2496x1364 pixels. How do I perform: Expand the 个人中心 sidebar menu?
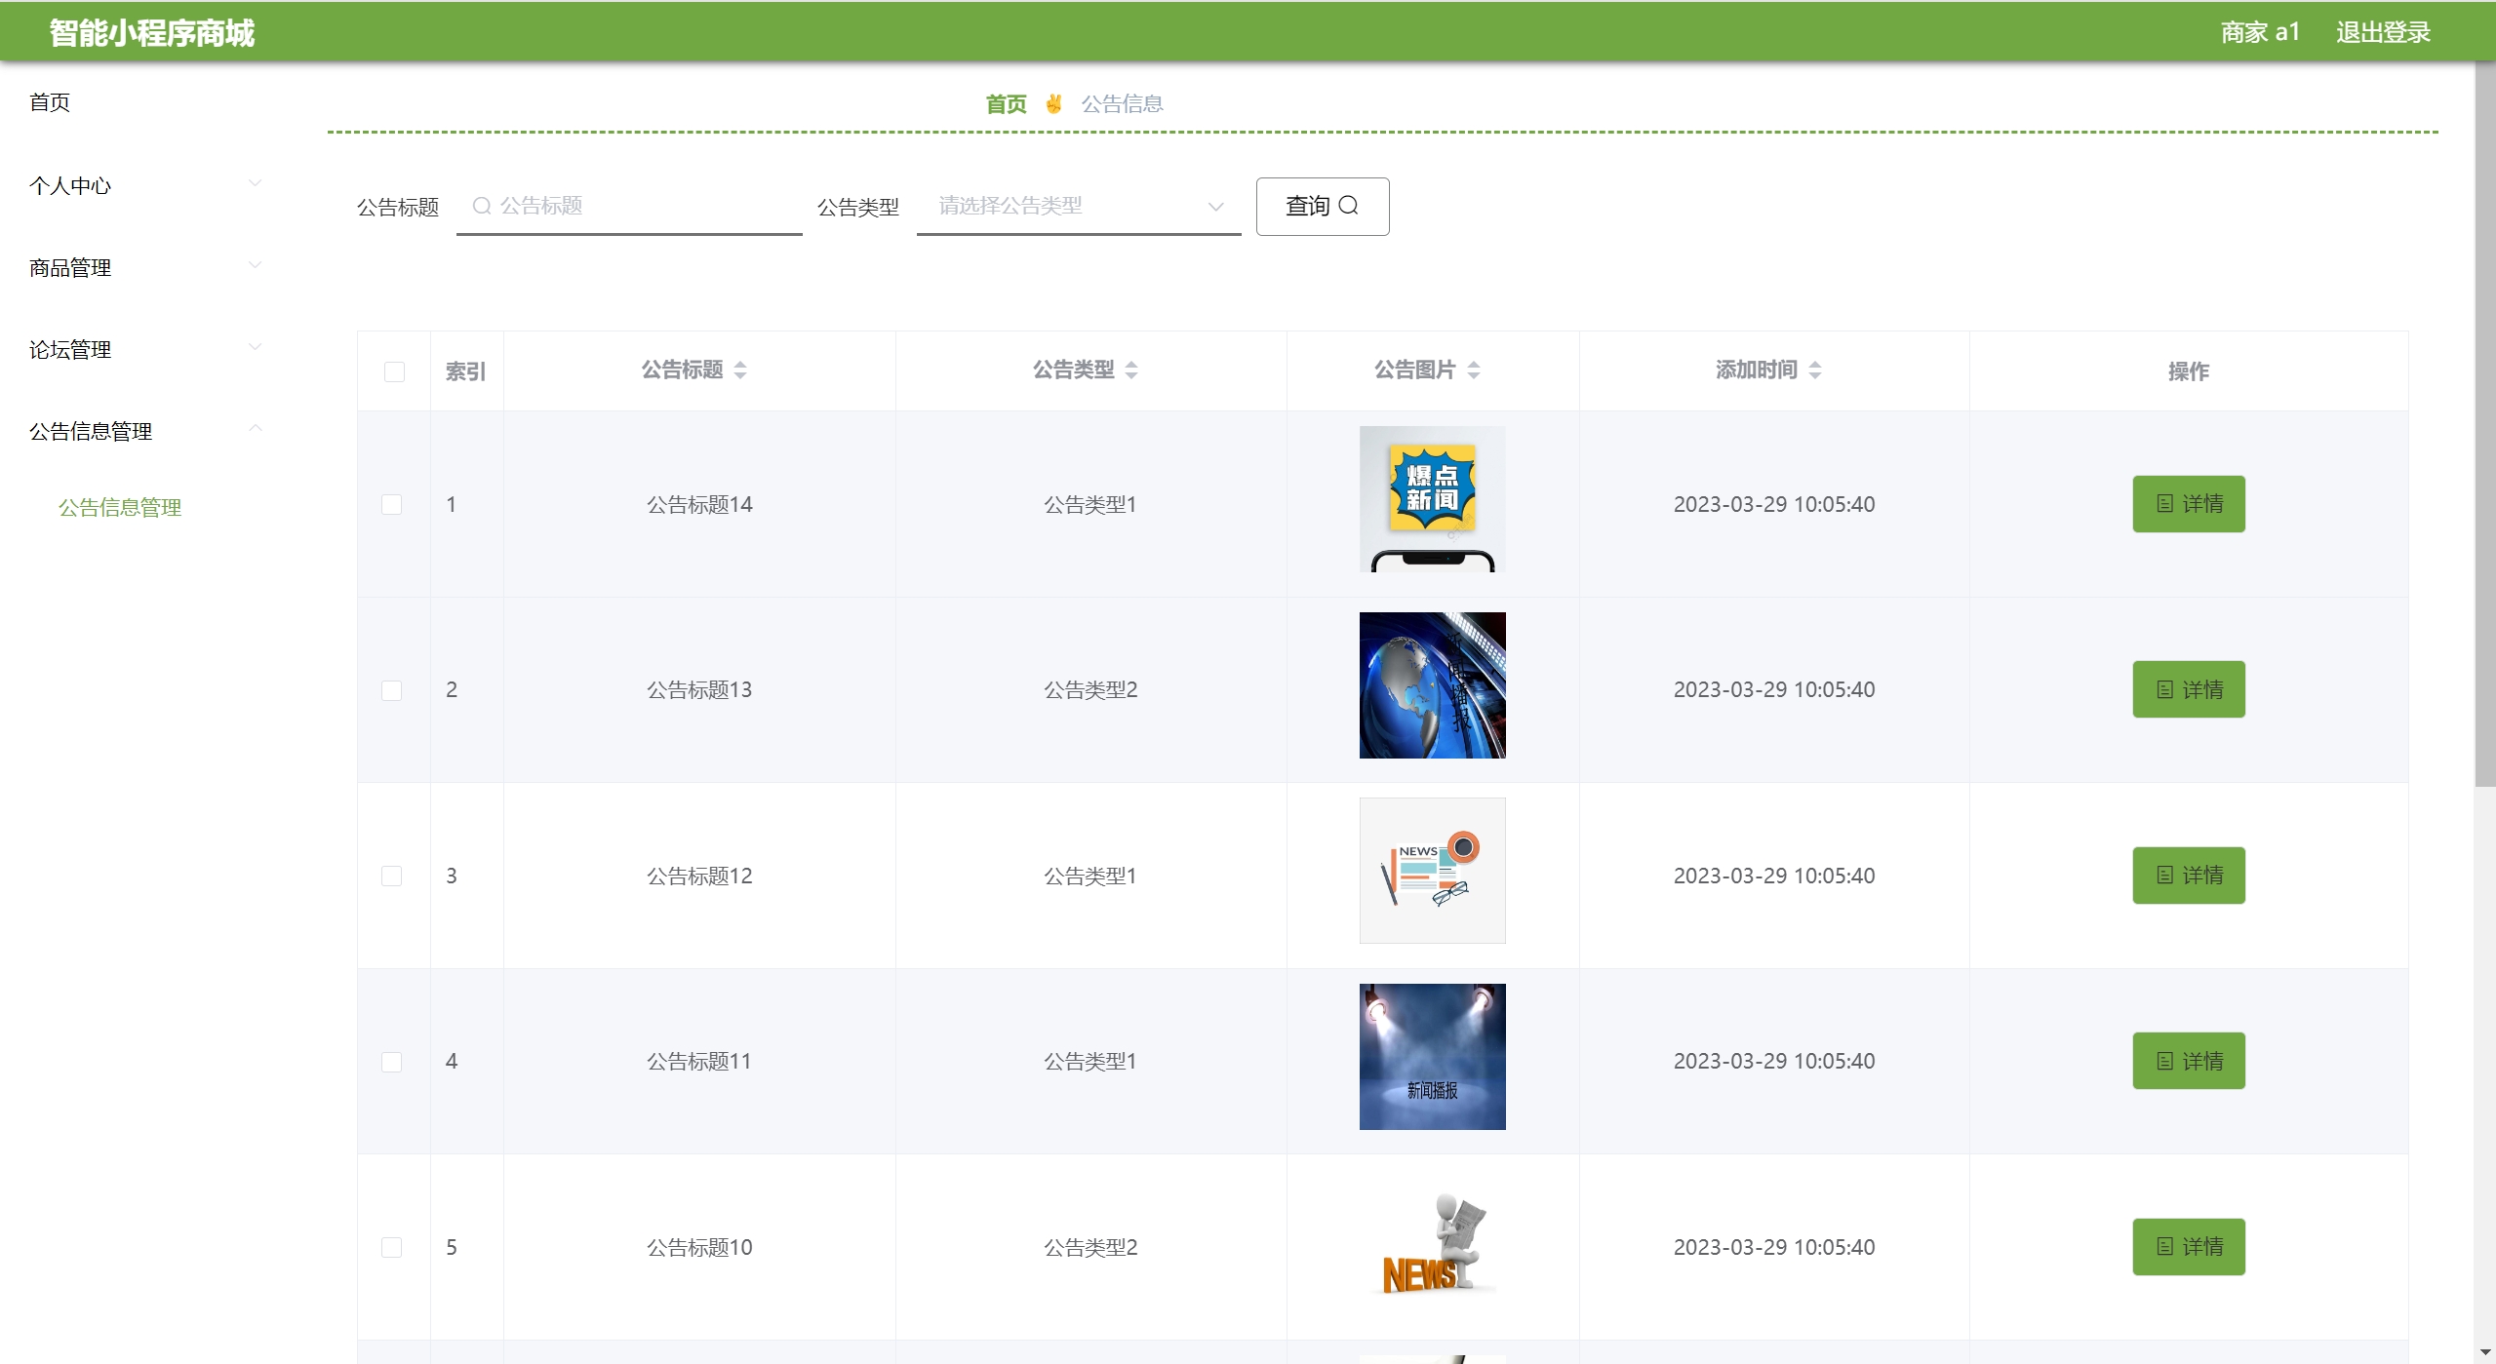click(x=144, y=185)
